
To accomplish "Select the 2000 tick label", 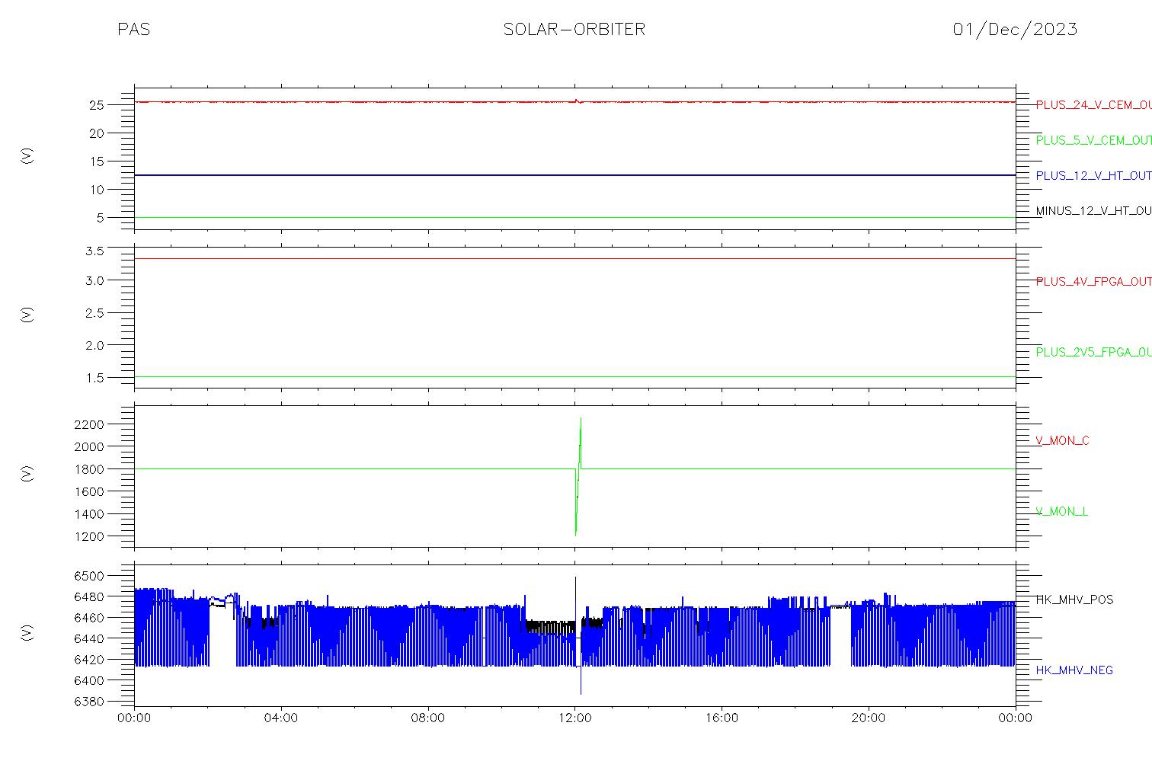I will tap(89, 446).
